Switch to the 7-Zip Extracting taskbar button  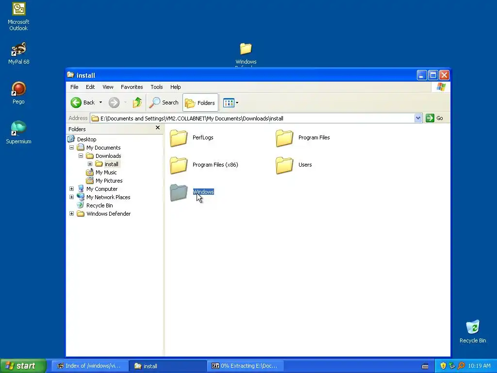tap(245, 366)
